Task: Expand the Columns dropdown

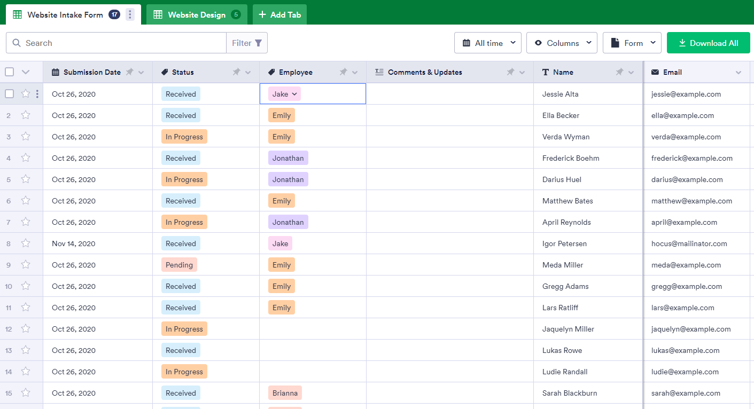Action: pos(562,43)
